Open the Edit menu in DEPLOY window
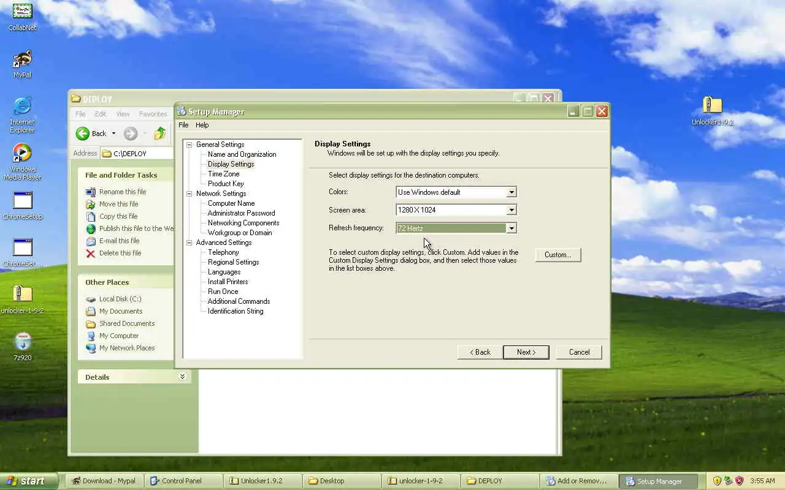Screen dimensions: 785x490 (101, 114)
